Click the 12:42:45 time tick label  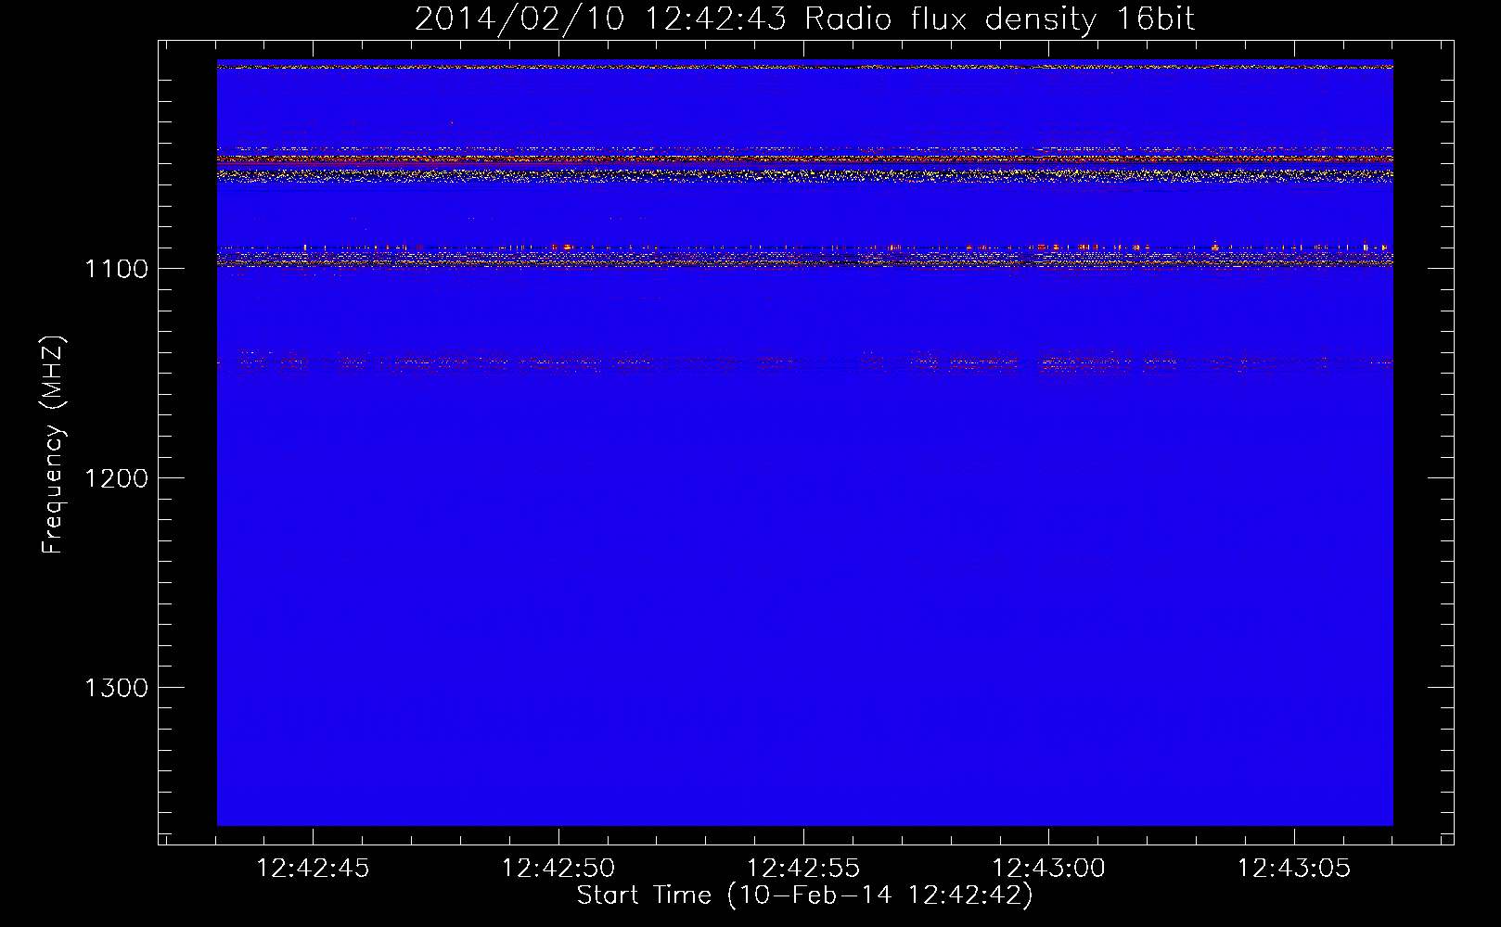[313, 869]
